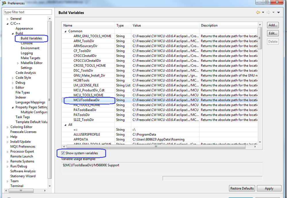
Task: Expand the Debug tree node
Action: 13,83
